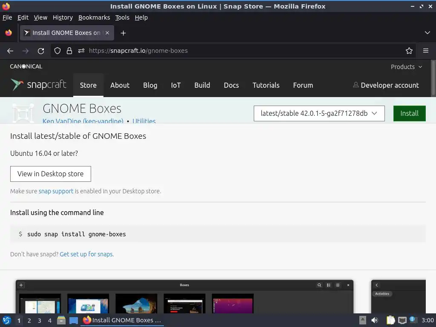Viewport: 436px width, 327px height.
Task: Click the green Install button
Action: click(409, 113)
